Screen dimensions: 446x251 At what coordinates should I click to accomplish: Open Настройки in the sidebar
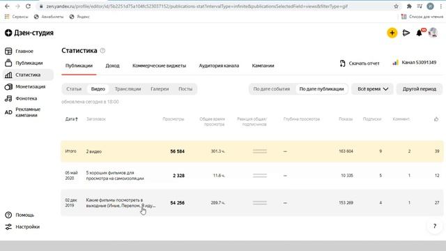coord(22,227)
